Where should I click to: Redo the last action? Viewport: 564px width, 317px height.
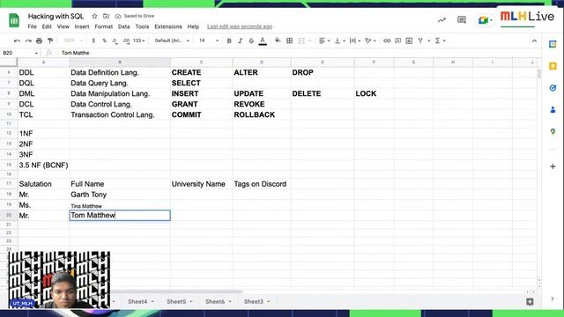pos(28,41)
